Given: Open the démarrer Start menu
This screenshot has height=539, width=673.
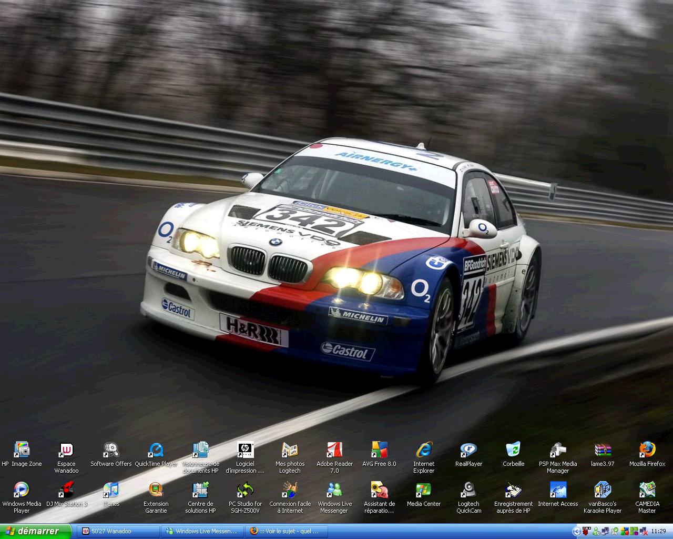Looking at the screenshot, I should point(35,531).
